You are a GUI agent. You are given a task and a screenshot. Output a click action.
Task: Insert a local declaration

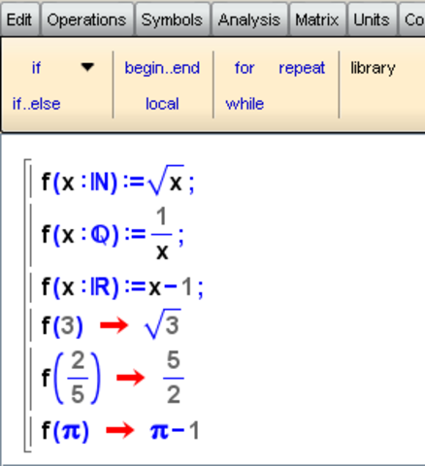click(x=162, y=104)
